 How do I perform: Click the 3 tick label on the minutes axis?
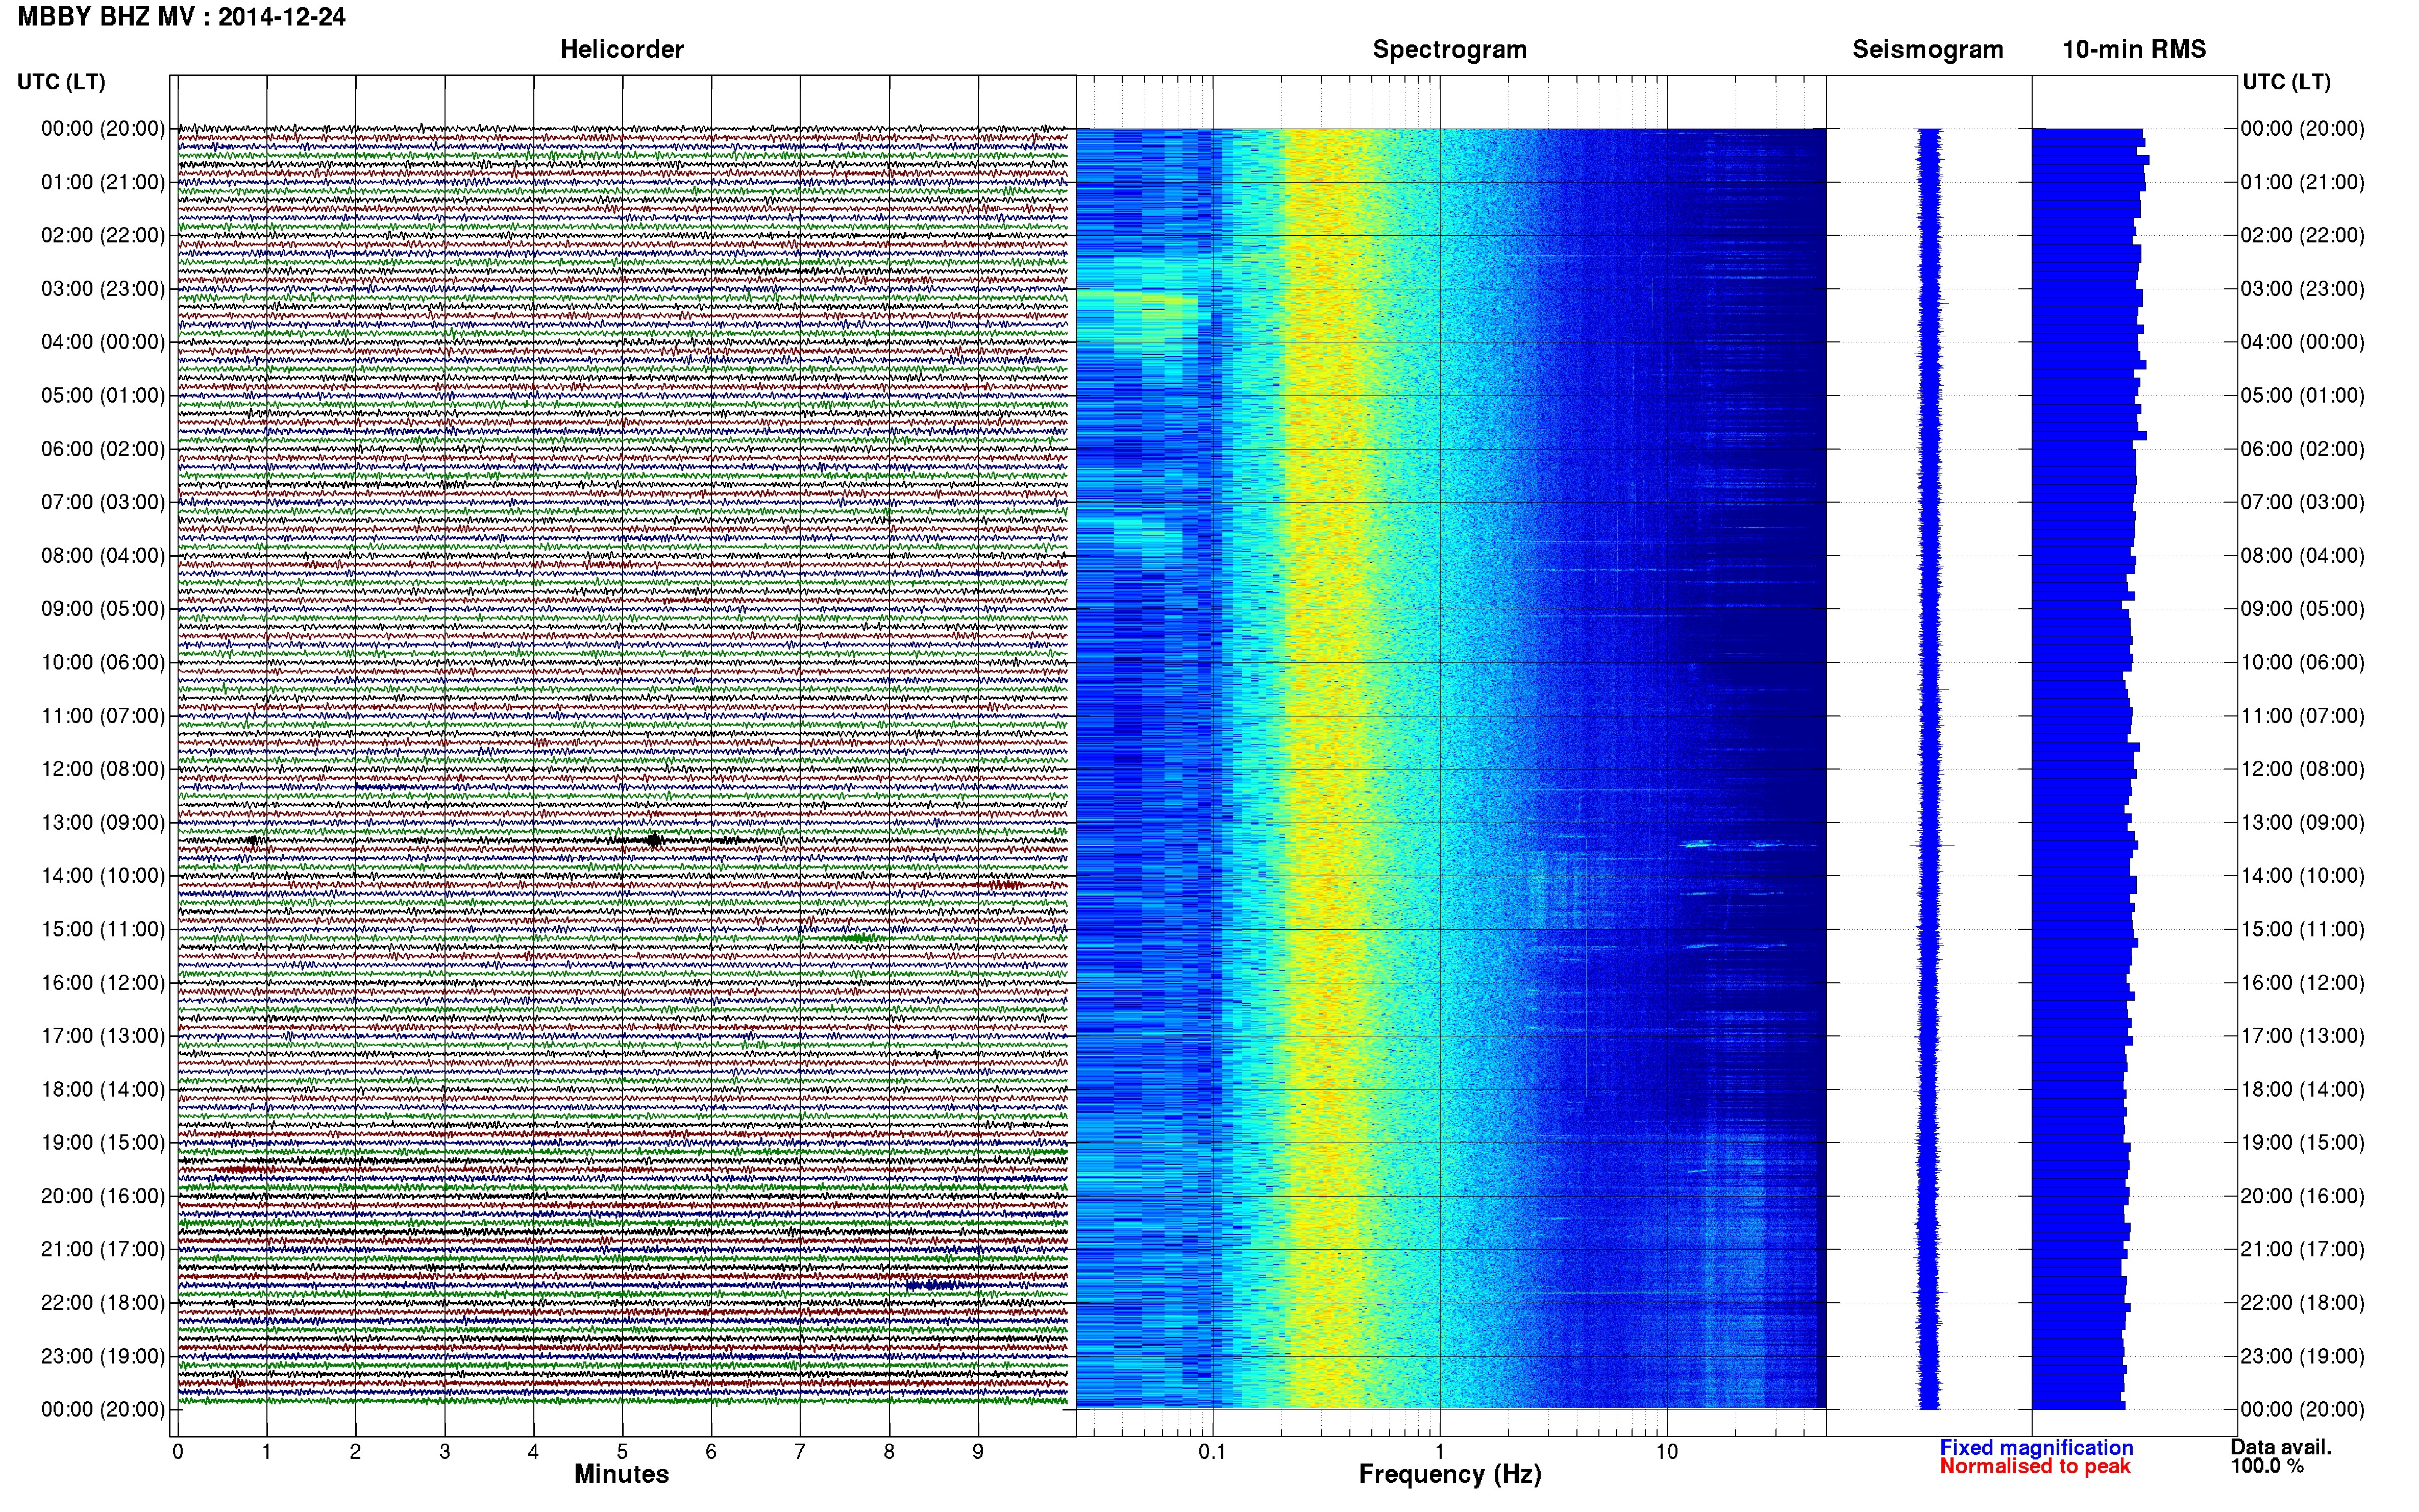click(444, 1451)
